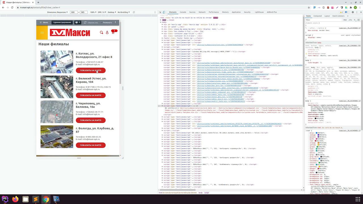The image size is (363, 204).
Task: Toggle the device toolbar icon
Action: coord(164,12)
